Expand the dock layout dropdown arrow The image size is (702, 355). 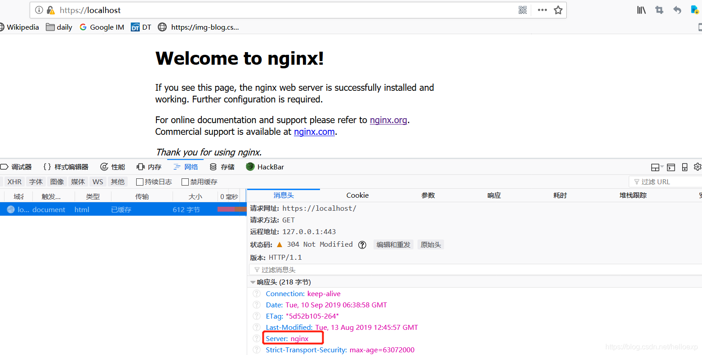pyautogui.click(x=662, y=167)
